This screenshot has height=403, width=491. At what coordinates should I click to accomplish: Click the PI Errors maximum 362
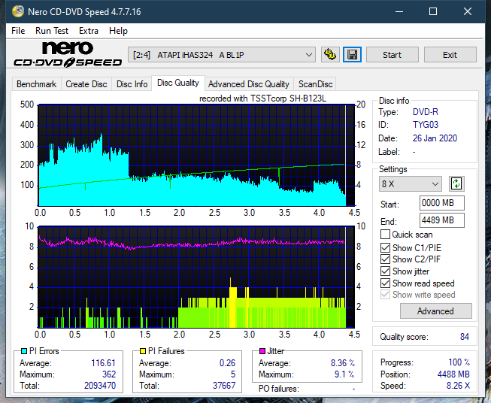pos(109,374)
